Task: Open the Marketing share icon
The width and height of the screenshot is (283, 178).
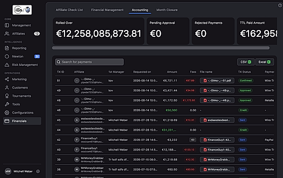Action: (7, 79)
